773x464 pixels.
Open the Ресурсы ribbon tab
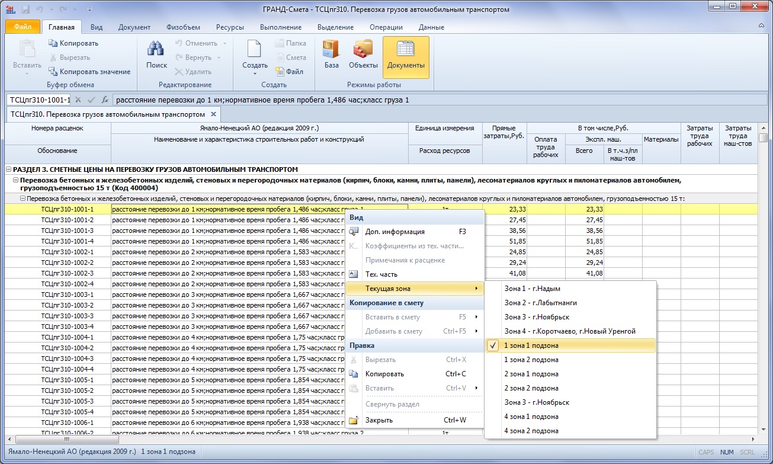tap(230, 27)
